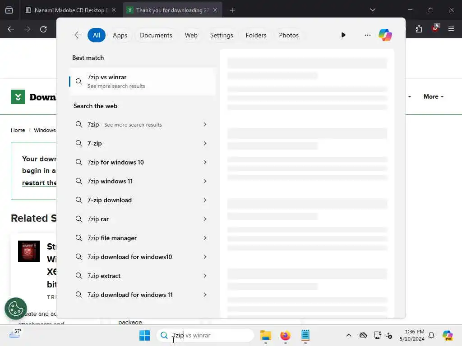The image size is (462, 346).
Task: Switch to Nanami Madobe CD Desktop tab
Action: pos(71,10)
